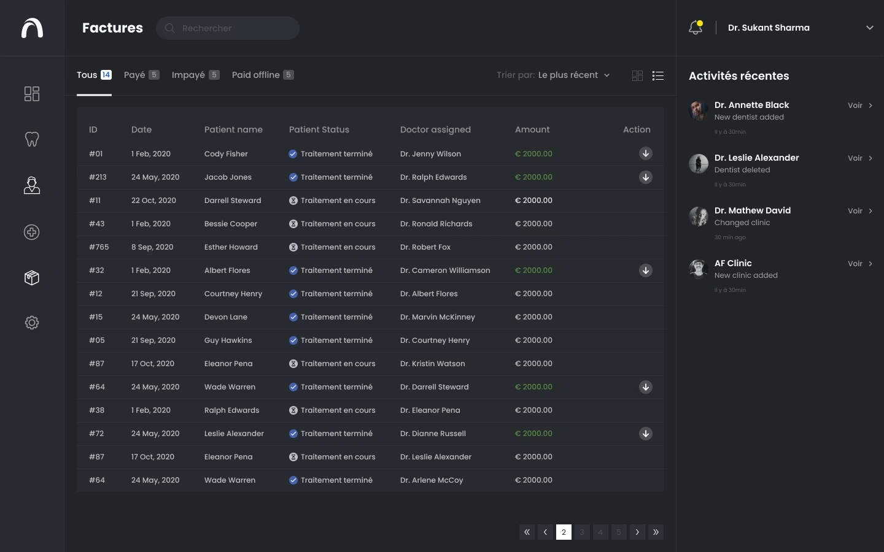Click doctor name Dr. Arlene McCoy
Screen dimensions: 884x552
point(432,480)
